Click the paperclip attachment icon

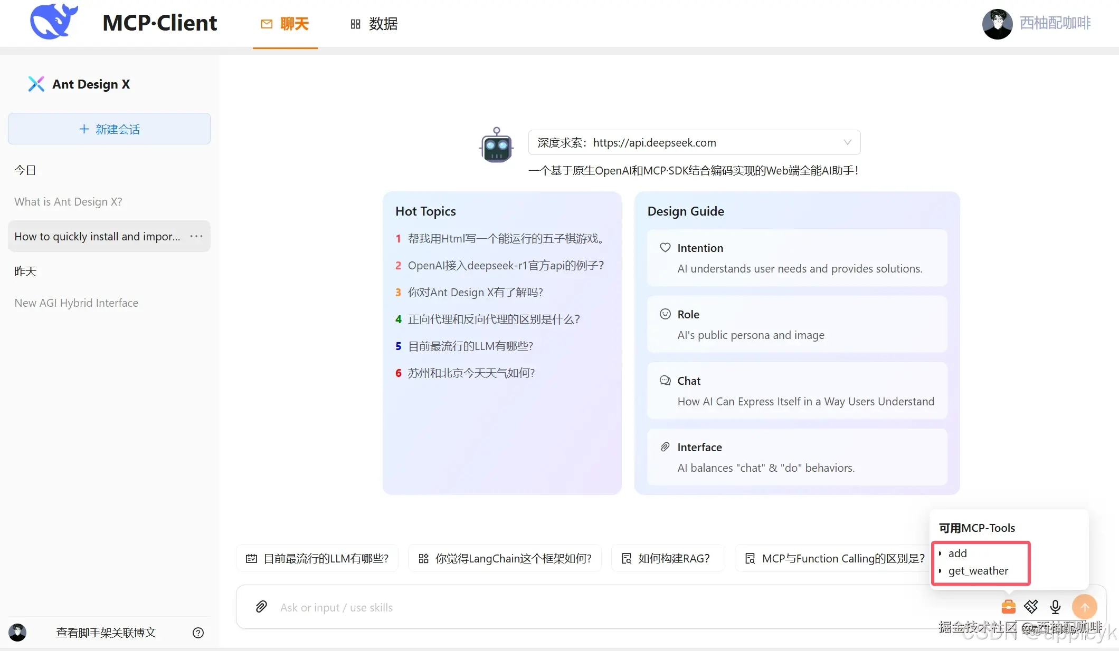[x=261, y=607]
